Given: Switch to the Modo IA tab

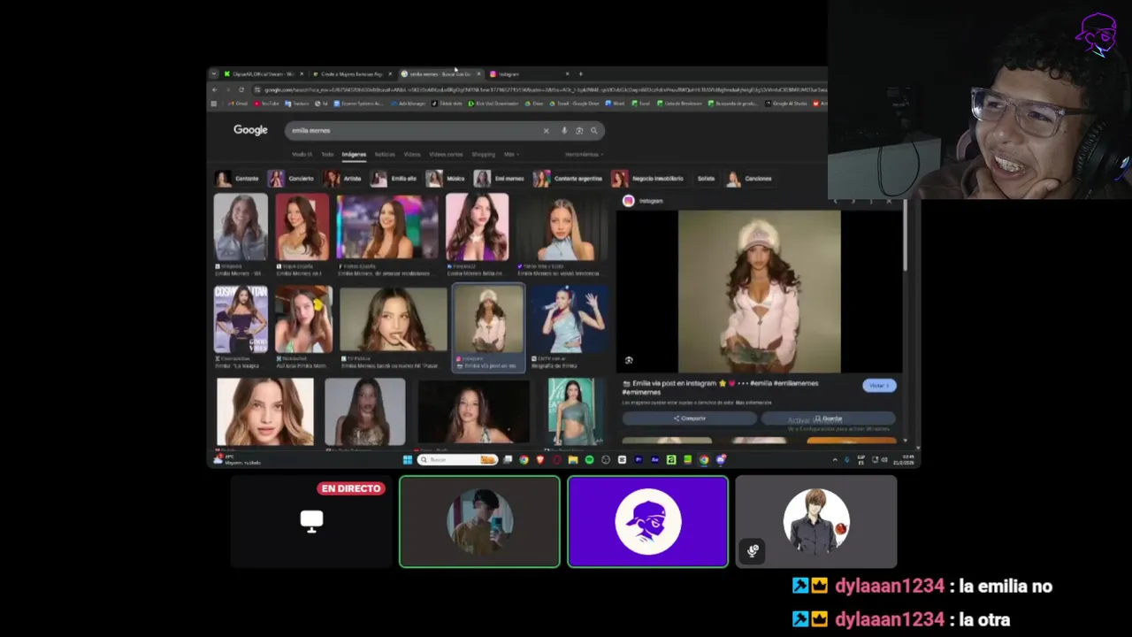Looking at the screenshot, I should 302,155.
